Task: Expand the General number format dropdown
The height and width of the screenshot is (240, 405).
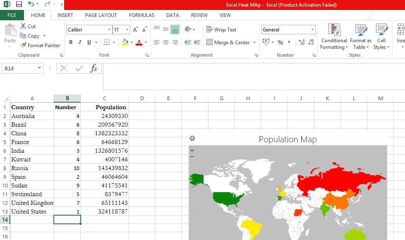Action: [x=312, y=30]
